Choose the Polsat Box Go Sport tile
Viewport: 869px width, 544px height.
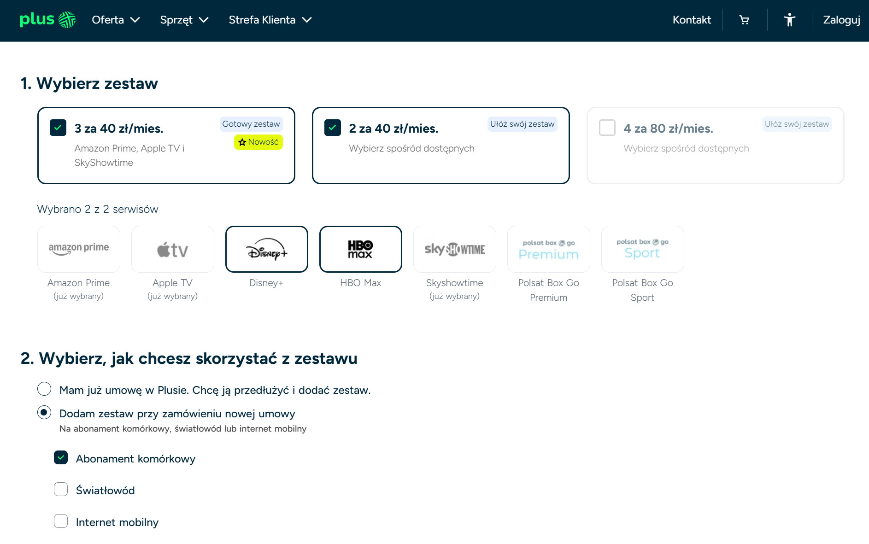pos(642,249)
